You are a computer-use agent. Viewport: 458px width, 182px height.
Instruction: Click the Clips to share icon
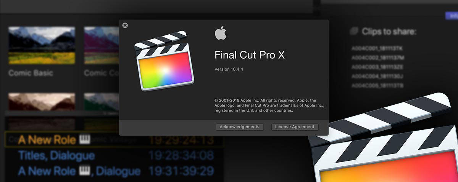355,31
